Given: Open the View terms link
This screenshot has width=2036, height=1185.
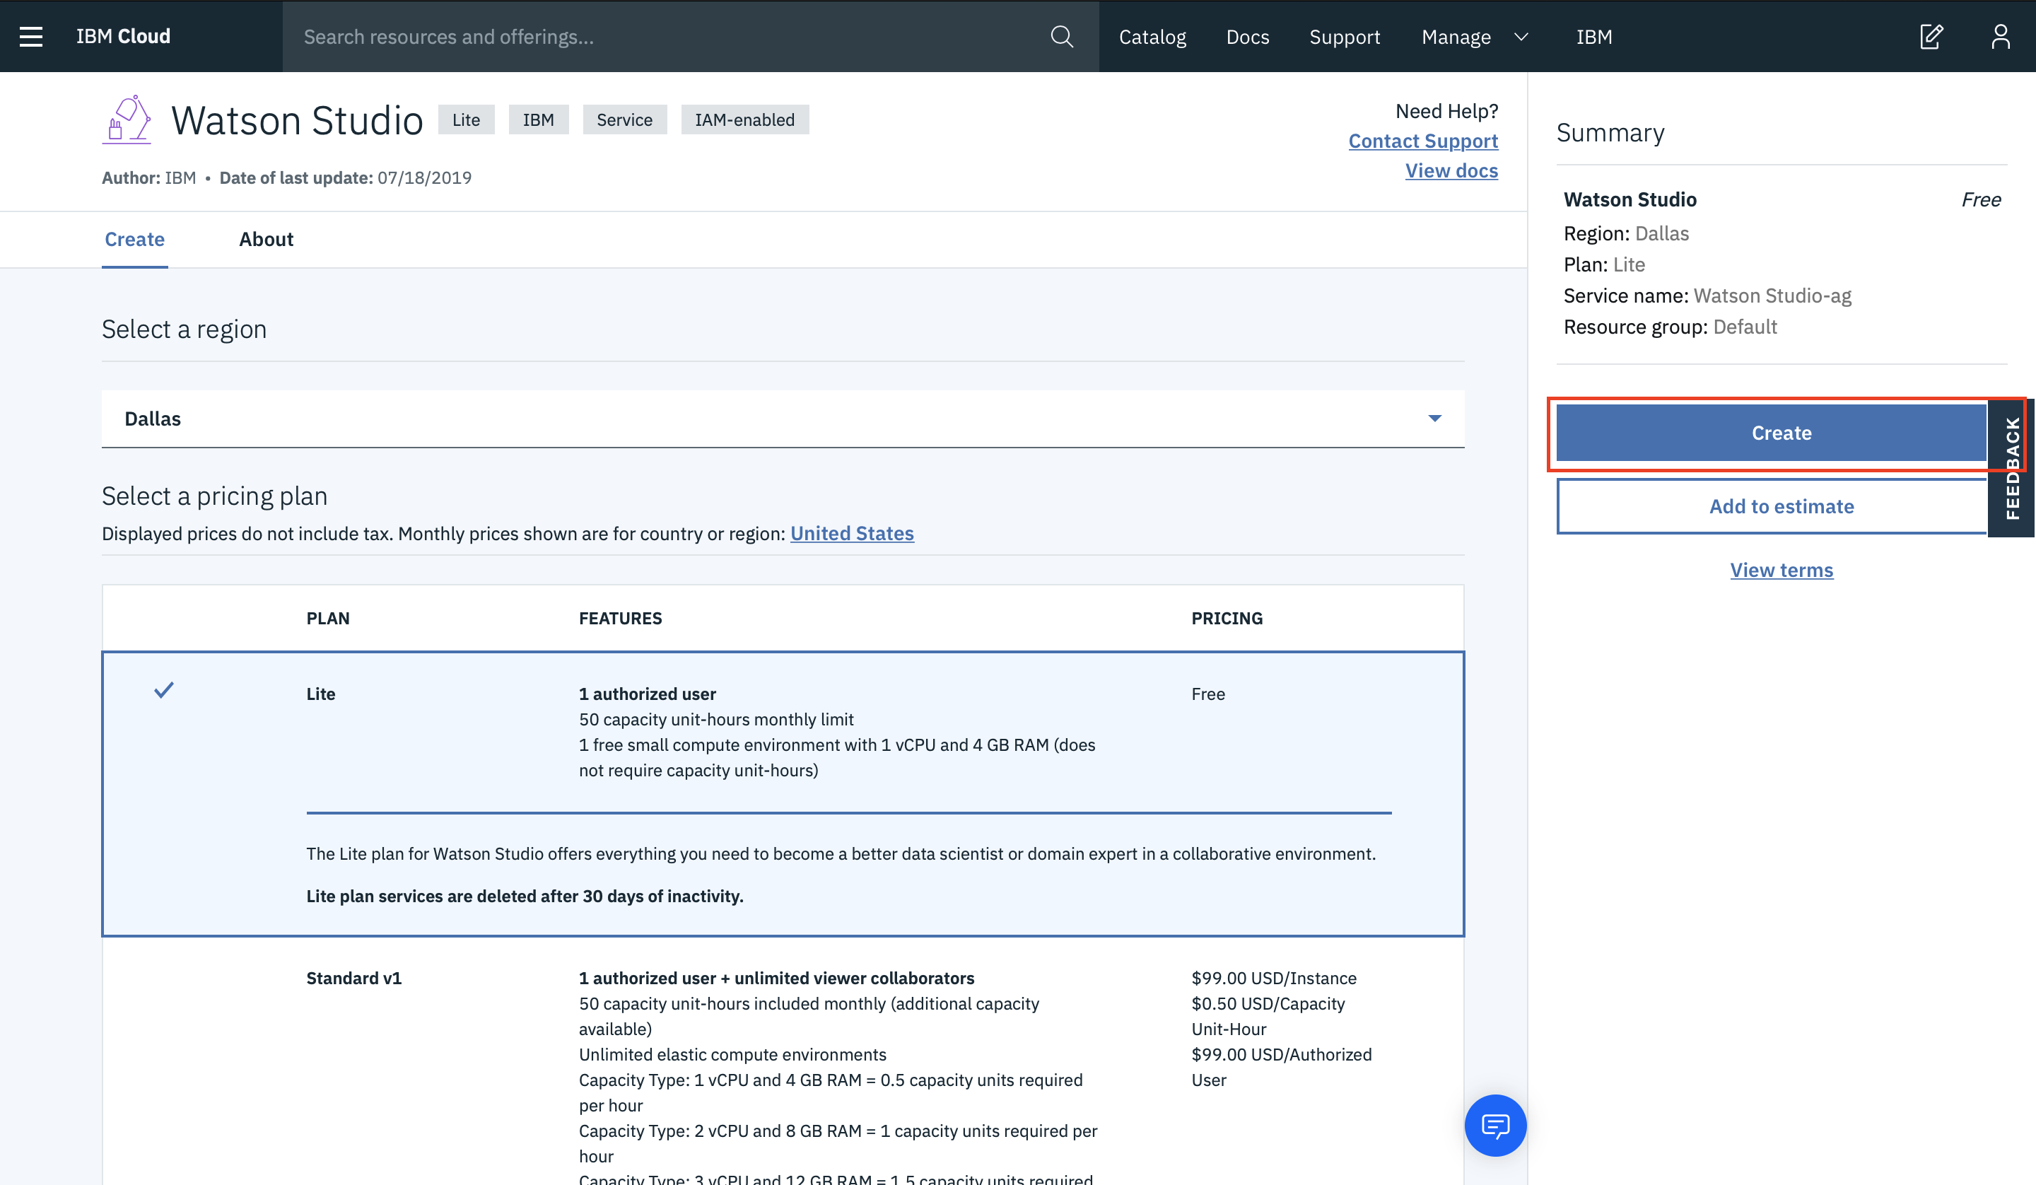Looking at the screenshot, I should [1781, 570].
